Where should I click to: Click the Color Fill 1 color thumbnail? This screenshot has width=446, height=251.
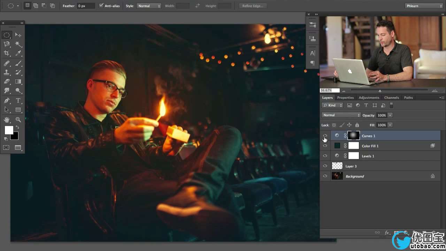[337, 146]
